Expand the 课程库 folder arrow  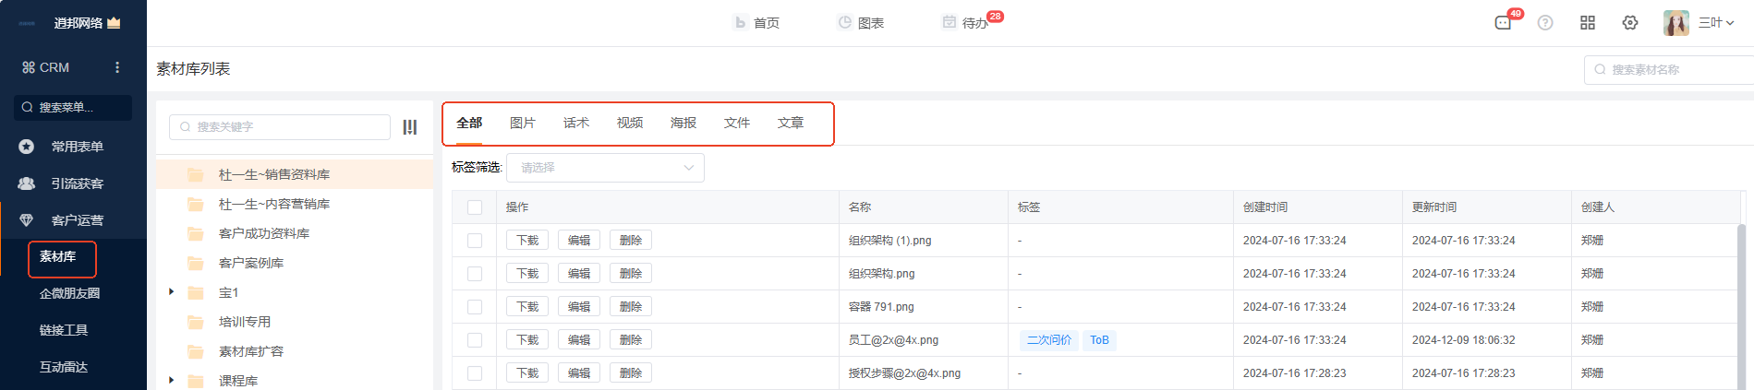click(x=171, y=380)
